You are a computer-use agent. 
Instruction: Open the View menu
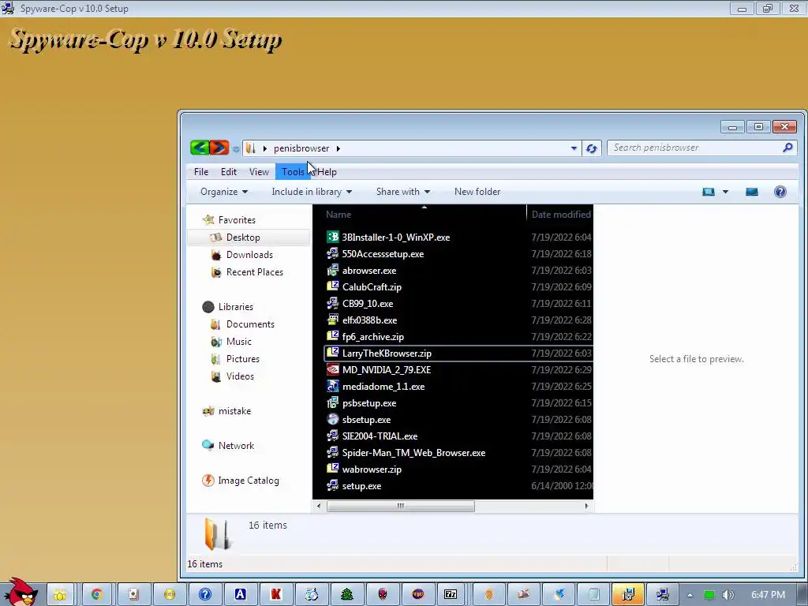tap(259, 172)
